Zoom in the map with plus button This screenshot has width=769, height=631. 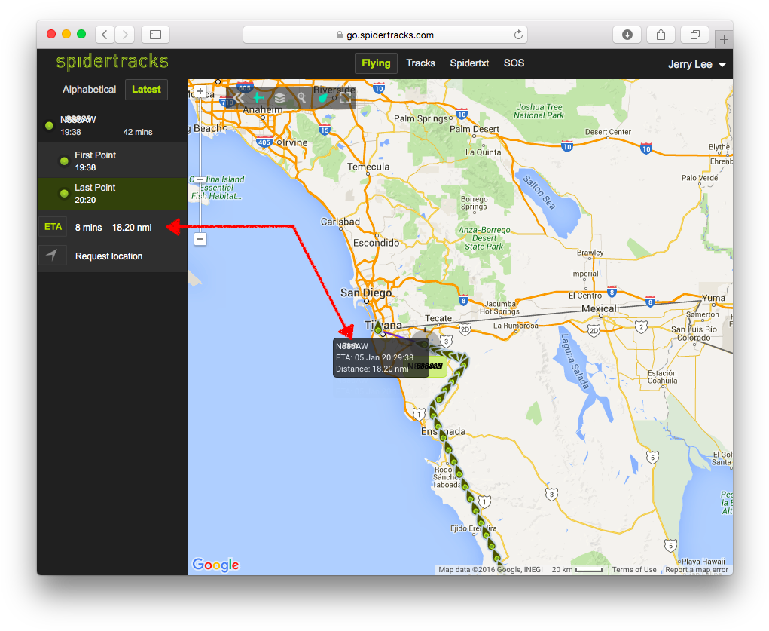[200, 91]
